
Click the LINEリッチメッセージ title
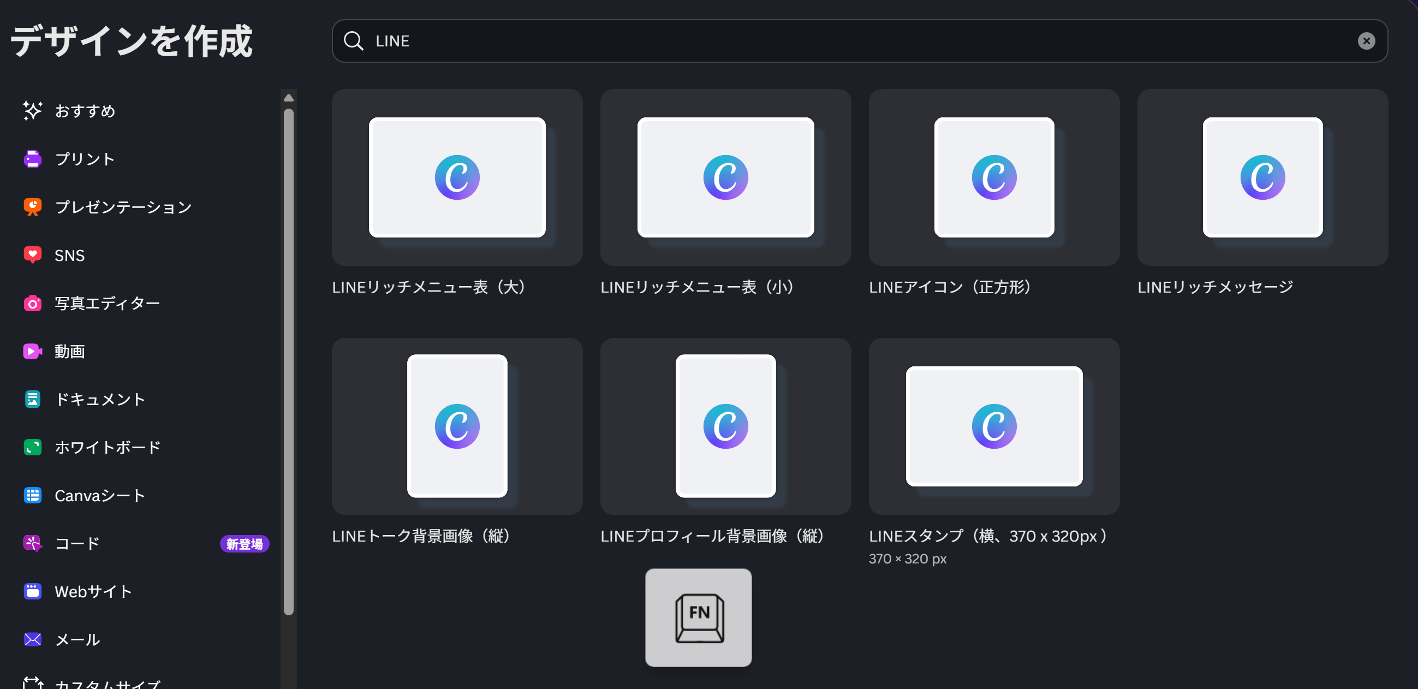pyautogui.click(x=1216, y=287)
